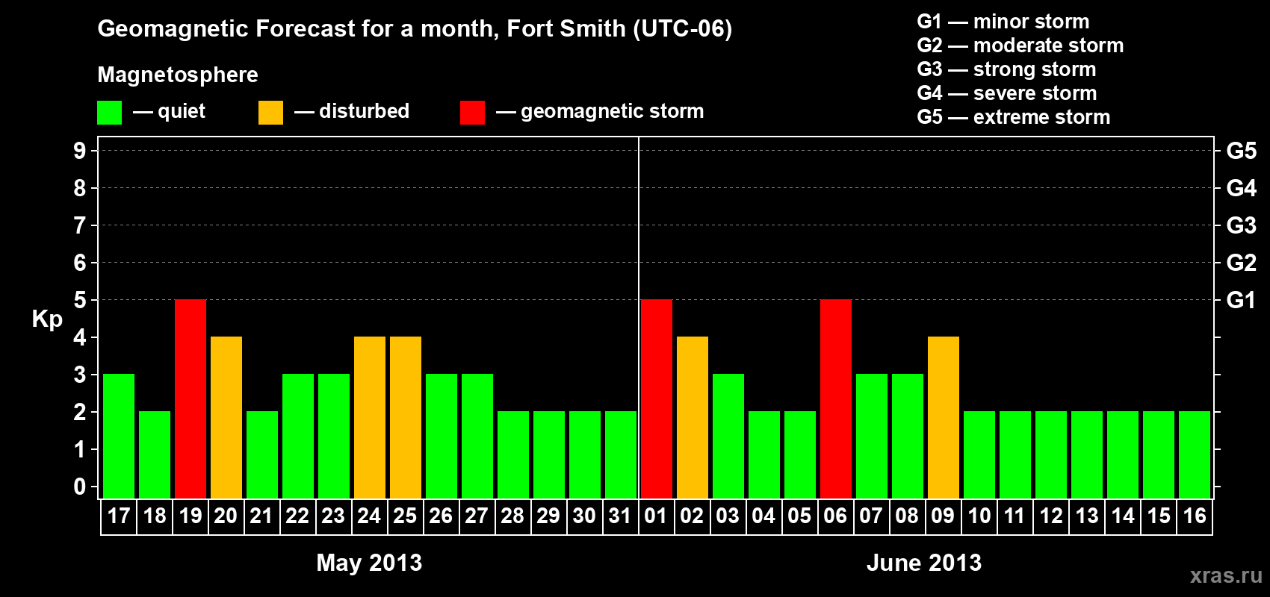Click the May 2013 month label
Image resolution: width=1270 pixels, height=597 pixels.
point(369,563)
